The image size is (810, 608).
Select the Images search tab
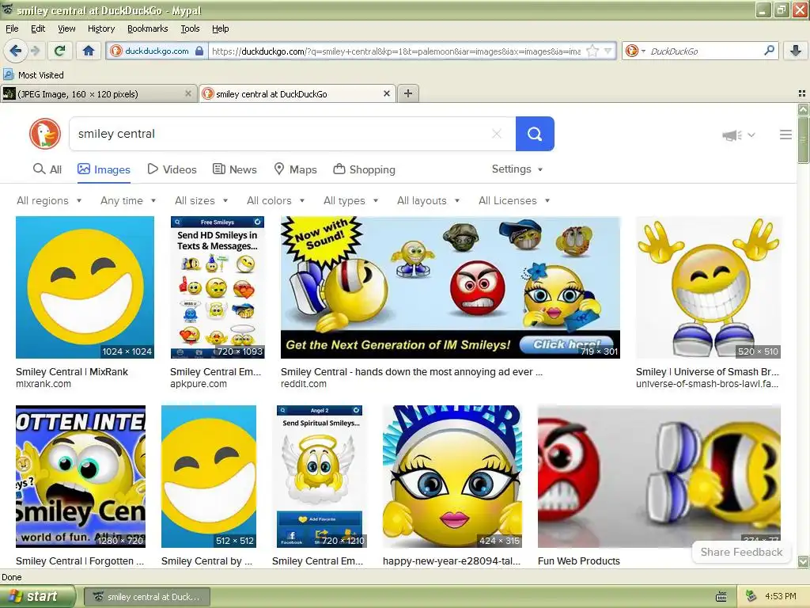point(104,169)
